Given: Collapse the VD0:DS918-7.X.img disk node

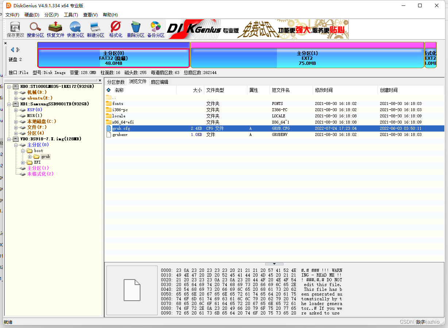Looking at the screenshot, I should [9, 139].
